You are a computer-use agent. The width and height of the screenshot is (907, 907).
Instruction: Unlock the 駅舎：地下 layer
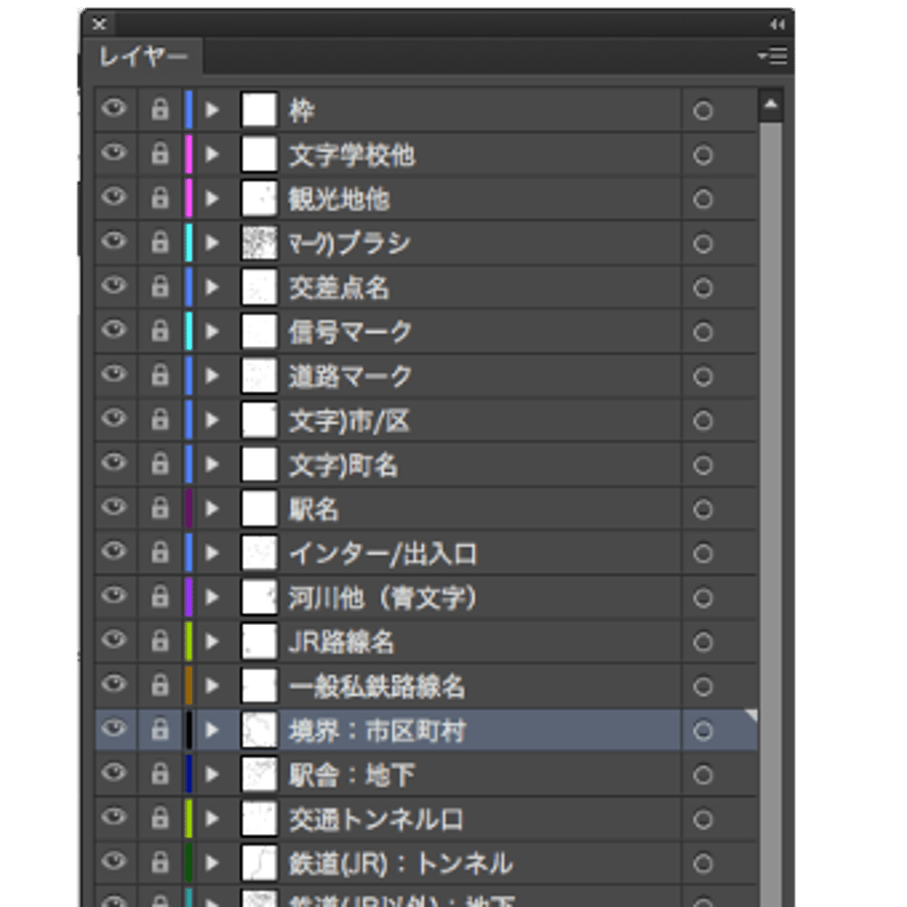coord(160,774)
